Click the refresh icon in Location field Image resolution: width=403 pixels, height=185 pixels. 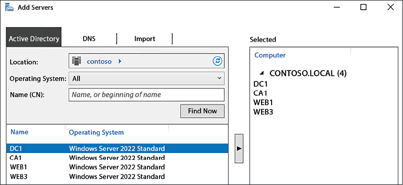[x=217, y=61]
